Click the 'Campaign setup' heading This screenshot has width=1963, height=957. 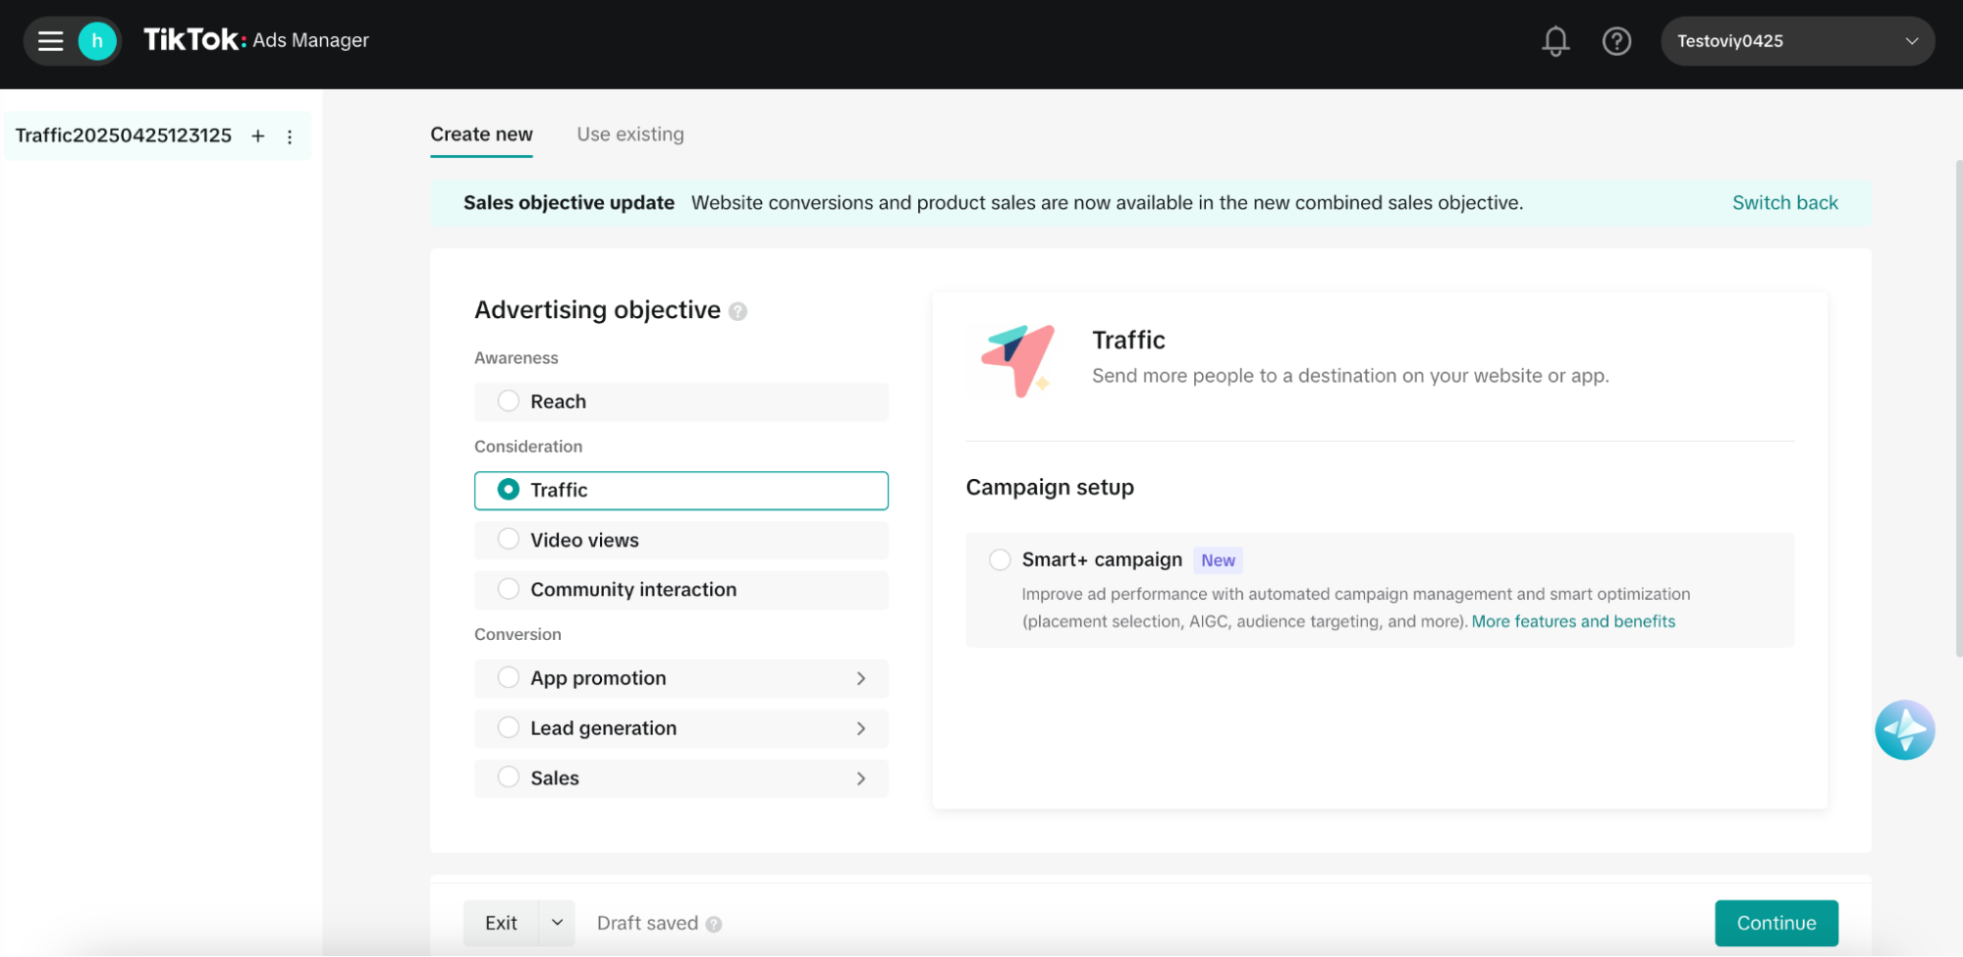[1050, 488]
